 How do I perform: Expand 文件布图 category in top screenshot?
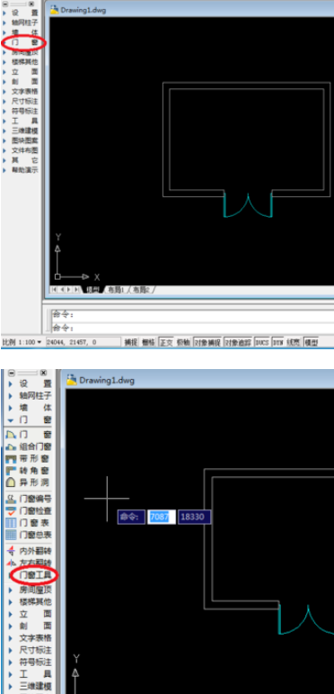coord(21,150)
